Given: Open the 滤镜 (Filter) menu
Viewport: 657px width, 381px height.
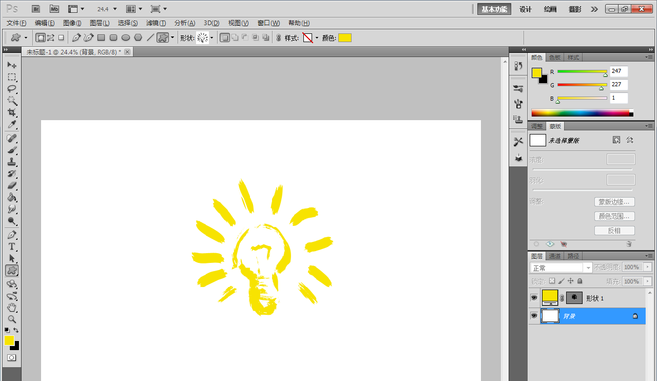Looking at the screenshot, I should pyautogui.click(x=156, y=23).
